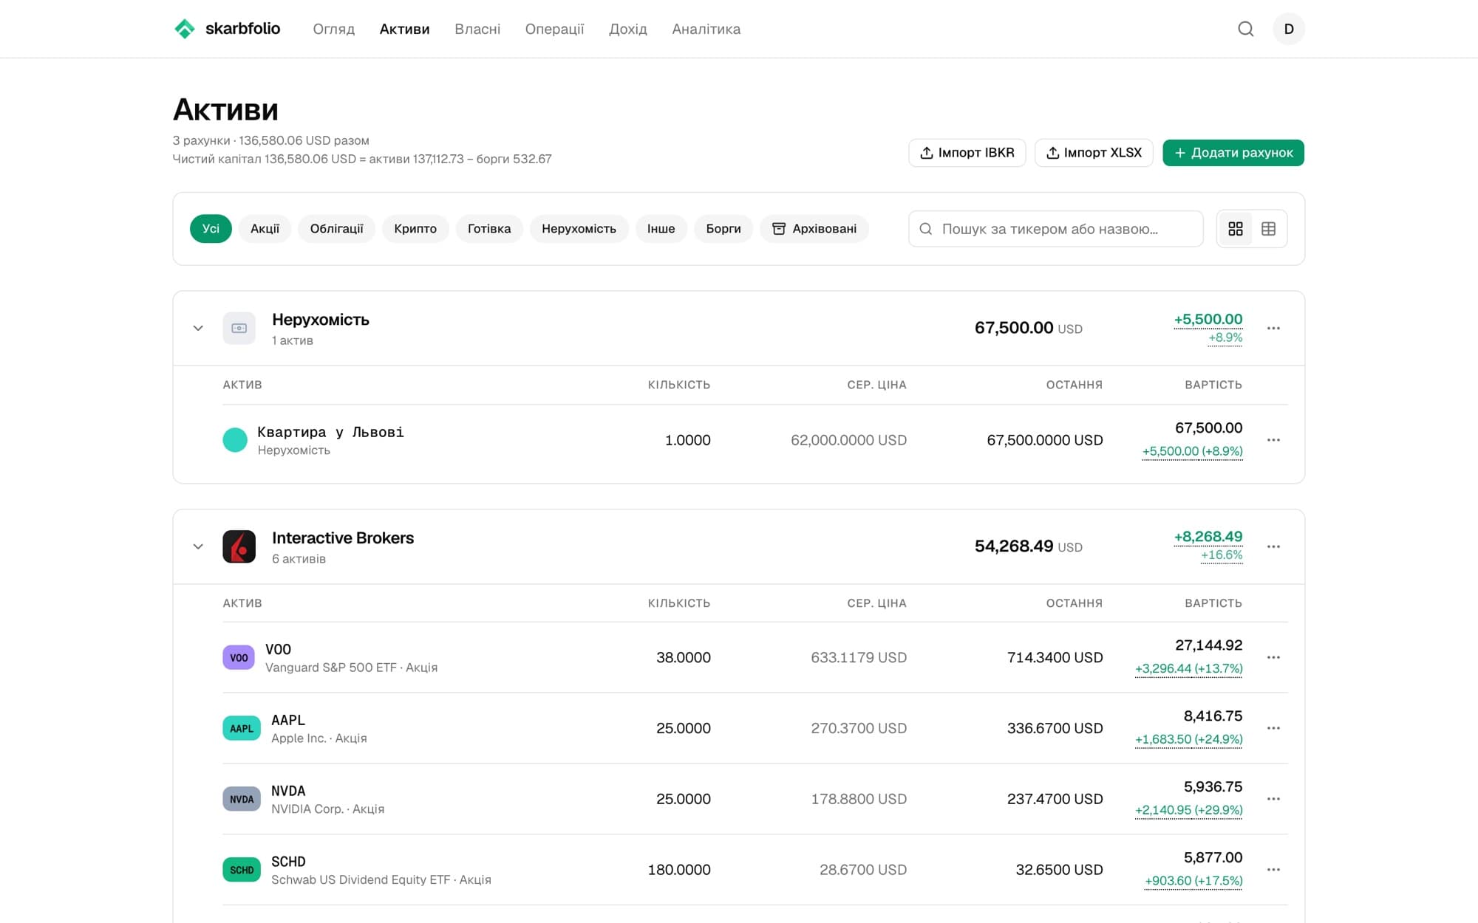Click the Імпорт IBKR button
1478x923 pixels.
[x=967, y=153]
